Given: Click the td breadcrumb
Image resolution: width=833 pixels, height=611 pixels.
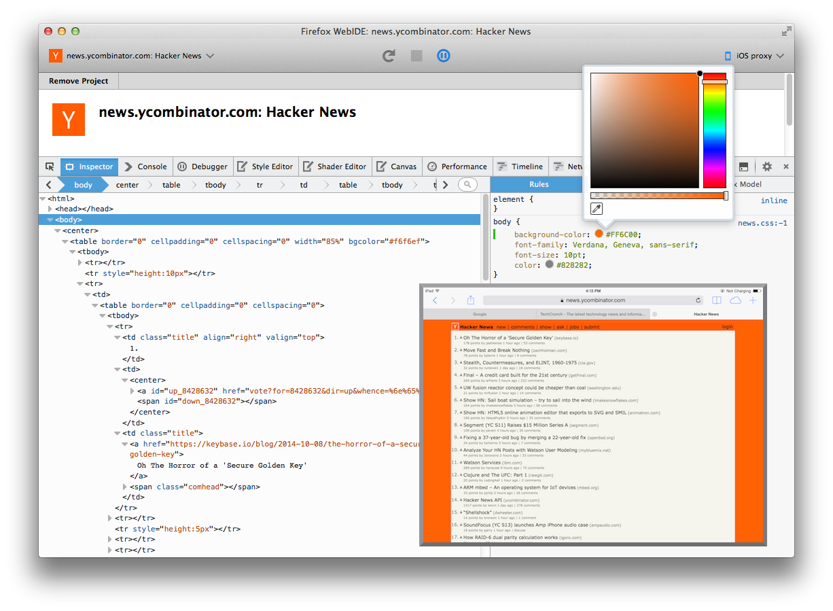Looking at the screenshot, I should 304,185.
